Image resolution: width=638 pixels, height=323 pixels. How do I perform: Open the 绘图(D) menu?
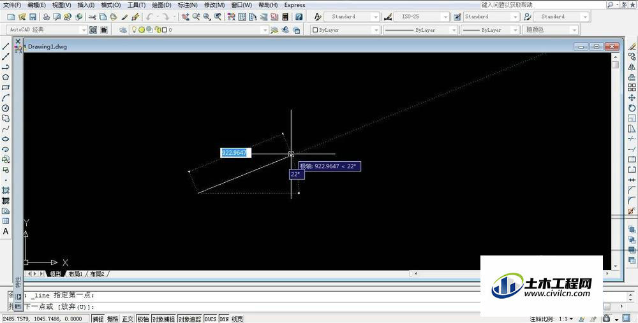[161, 5]
